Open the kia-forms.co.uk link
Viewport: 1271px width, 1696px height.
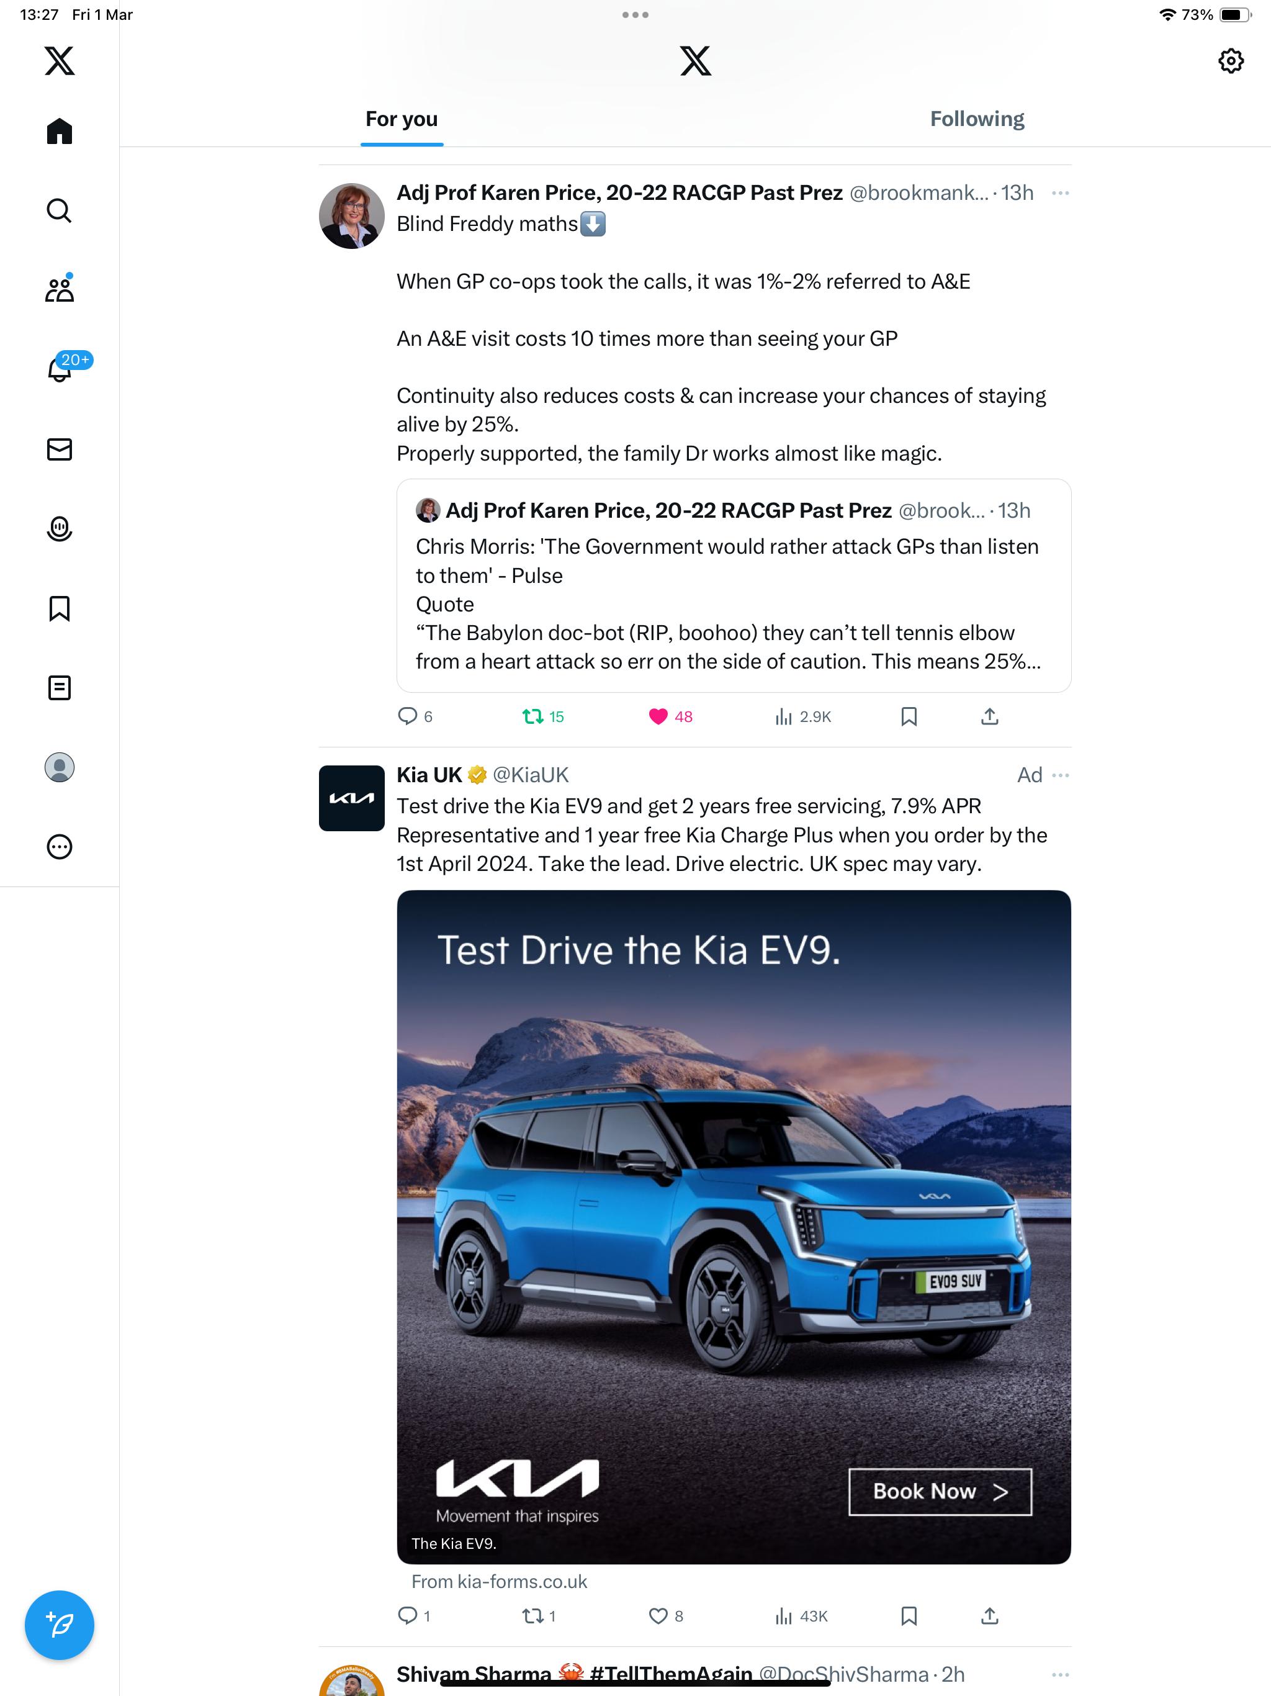499,1581
